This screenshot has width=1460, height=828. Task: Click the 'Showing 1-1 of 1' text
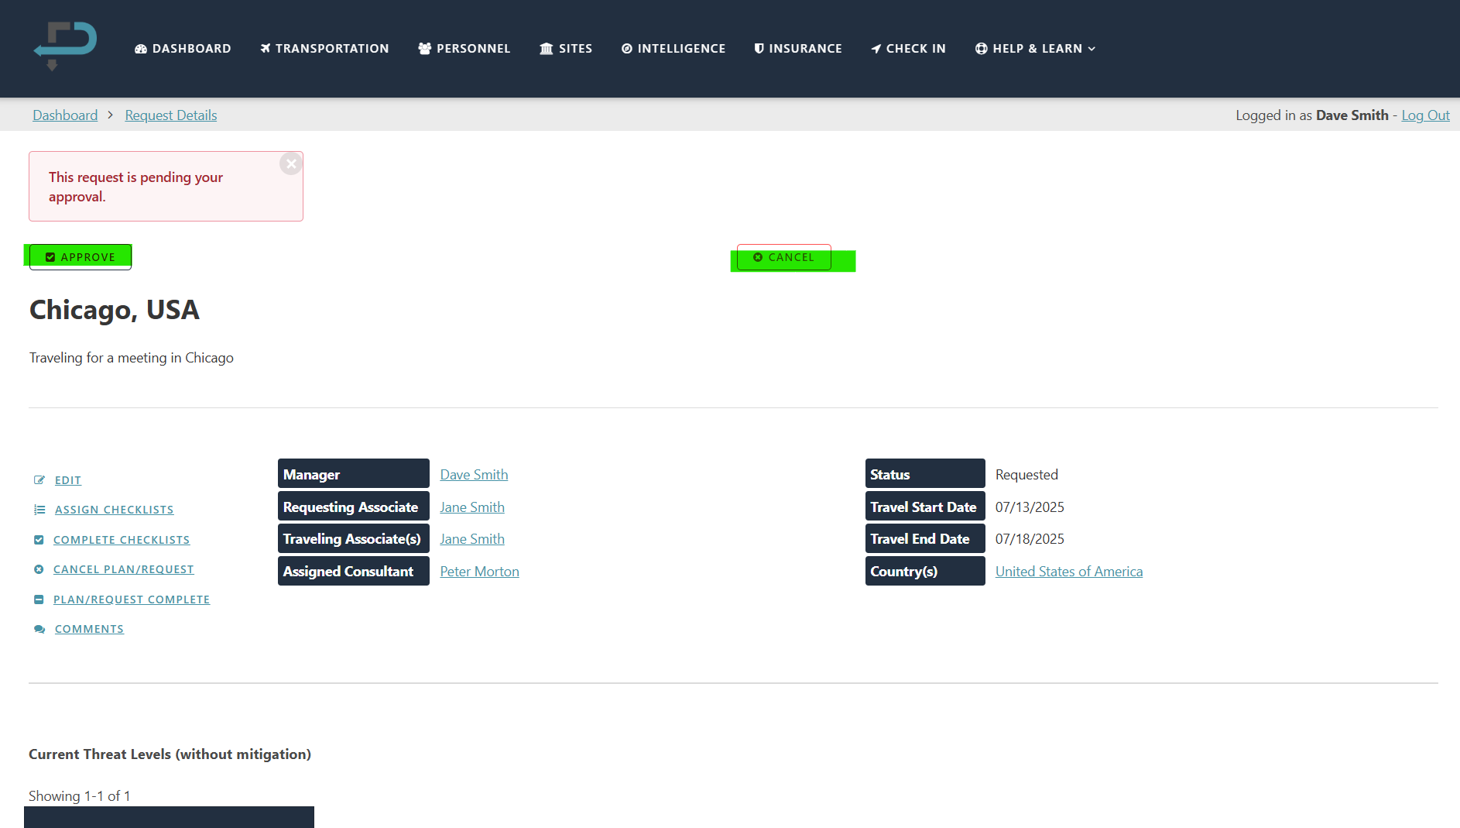coord(80,796)
